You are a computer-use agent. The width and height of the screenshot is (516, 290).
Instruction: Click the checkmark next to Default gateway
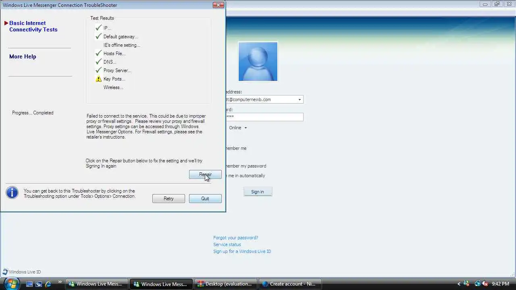[98, 36]
